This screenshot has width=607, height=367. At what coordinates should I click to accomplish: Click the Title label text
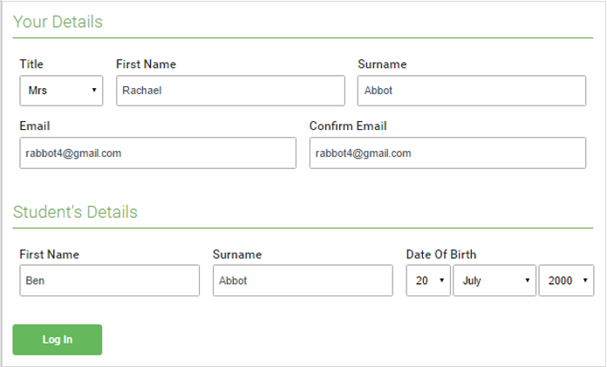[x=31, y=65]
